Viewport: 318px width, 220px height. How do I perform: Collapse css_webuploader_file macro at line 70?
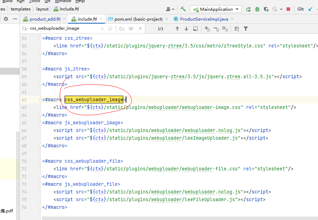click(40, 161)
